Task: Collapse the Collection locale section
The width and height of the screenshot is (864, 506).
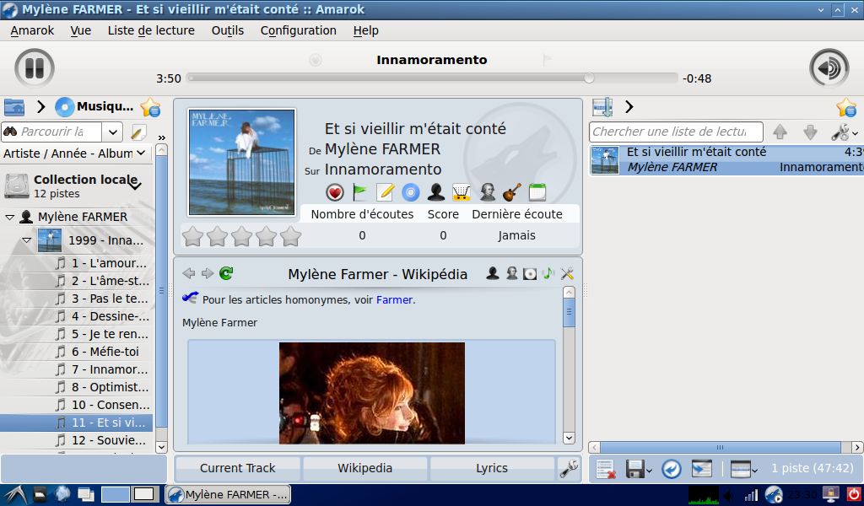Action: point(135,186)
